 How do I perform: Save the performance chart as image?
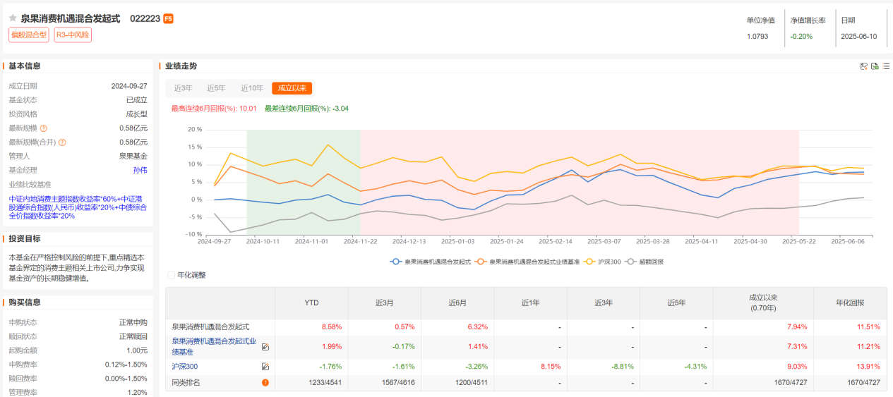click(x=863, y=66)
